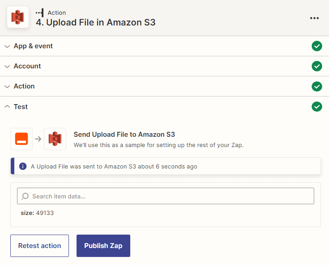Click the blue info icon in notification
Image resolution: width=329 pixels, height=265 pixels.
[x=23, y=166]
